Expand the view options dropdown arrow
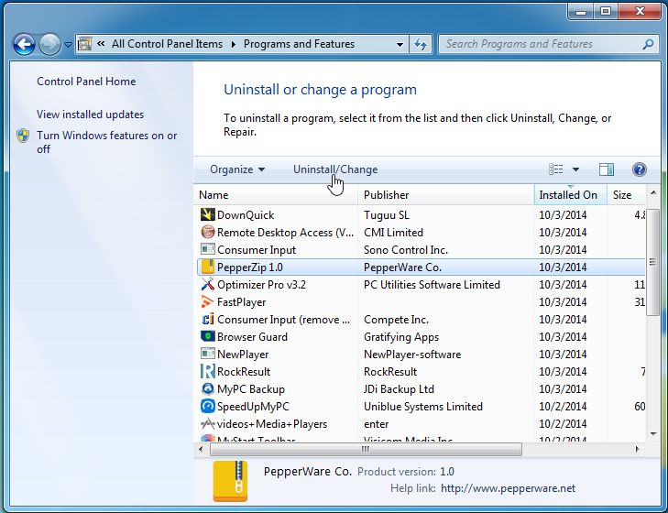 pyautogui.click(x=575, y=169)
